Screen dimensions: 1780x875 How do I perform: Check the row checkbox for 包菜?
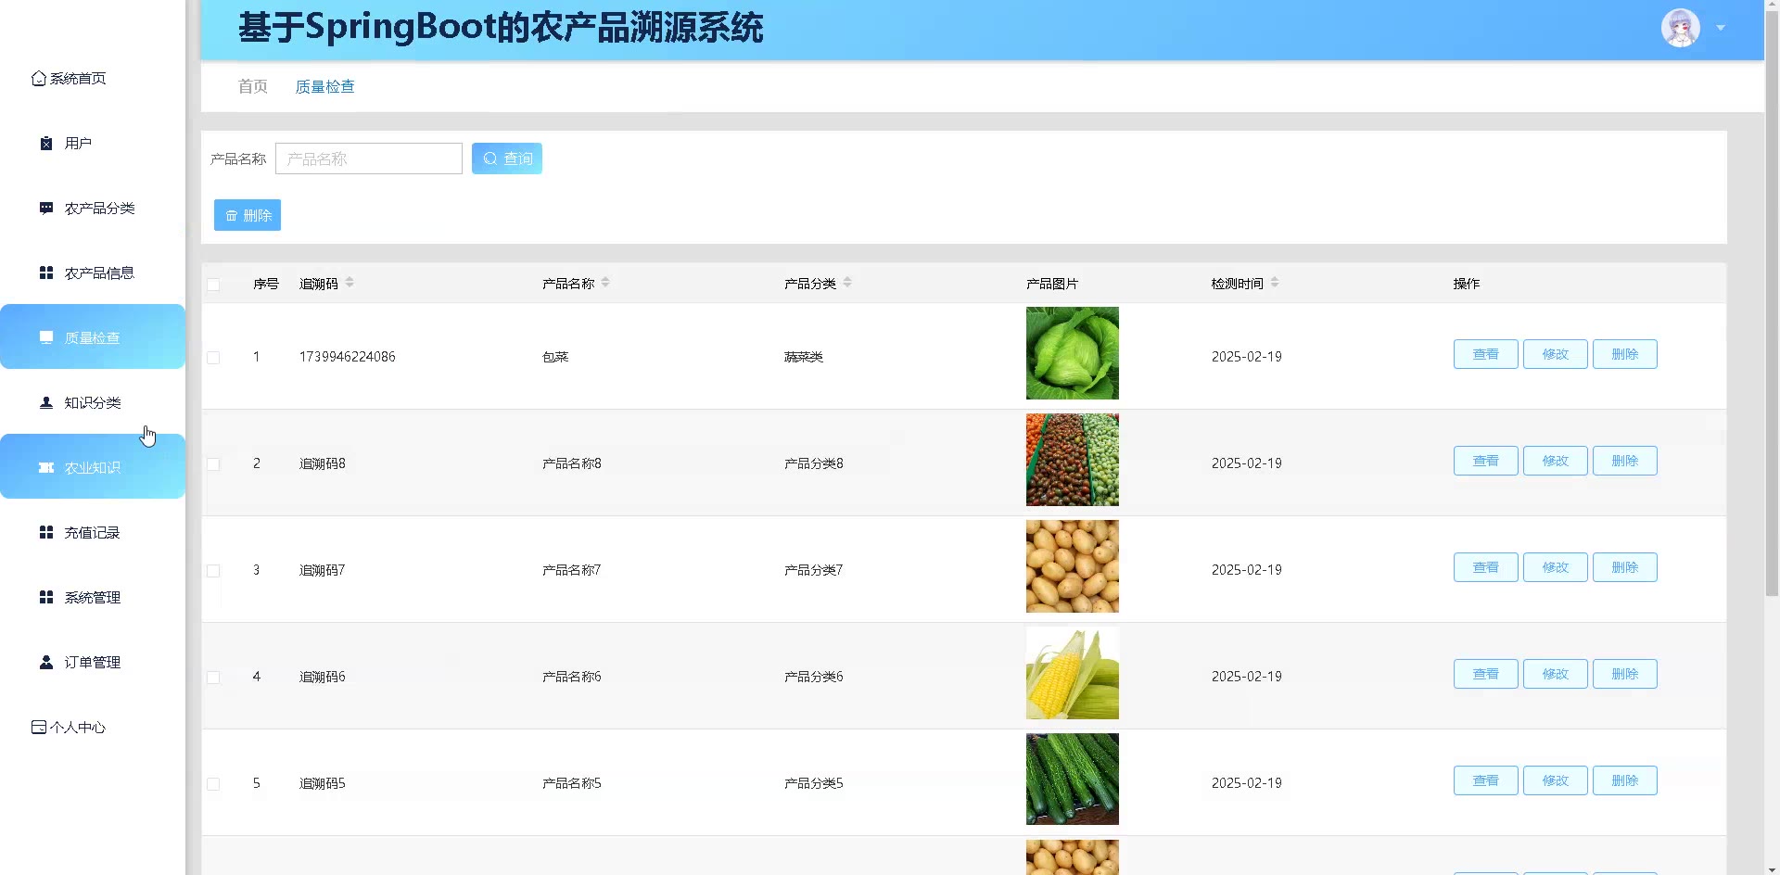(213, 358)
